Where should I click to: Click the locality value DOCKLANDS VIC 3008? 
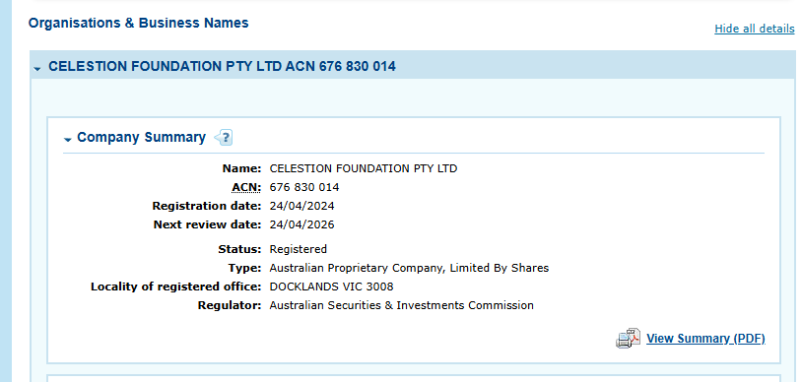coord(331,286)
